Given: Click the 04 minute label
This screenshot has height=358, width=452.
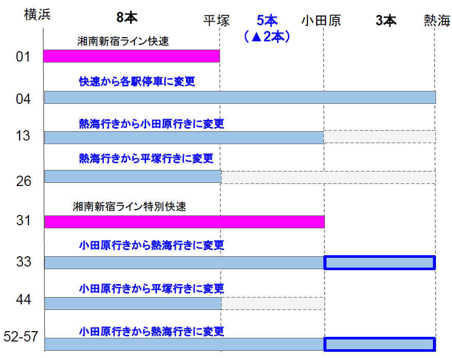Looking at the screenshot, I should pos(23,99).
